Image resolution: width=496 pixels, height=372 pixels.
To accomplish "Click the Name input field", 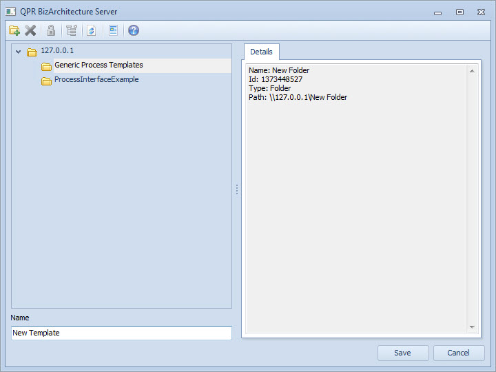I will 121,333.
